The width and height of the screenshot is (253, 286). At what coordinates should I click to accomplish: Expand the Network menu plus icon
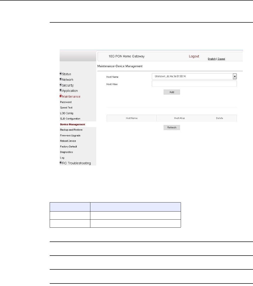[x=60, y=79]
